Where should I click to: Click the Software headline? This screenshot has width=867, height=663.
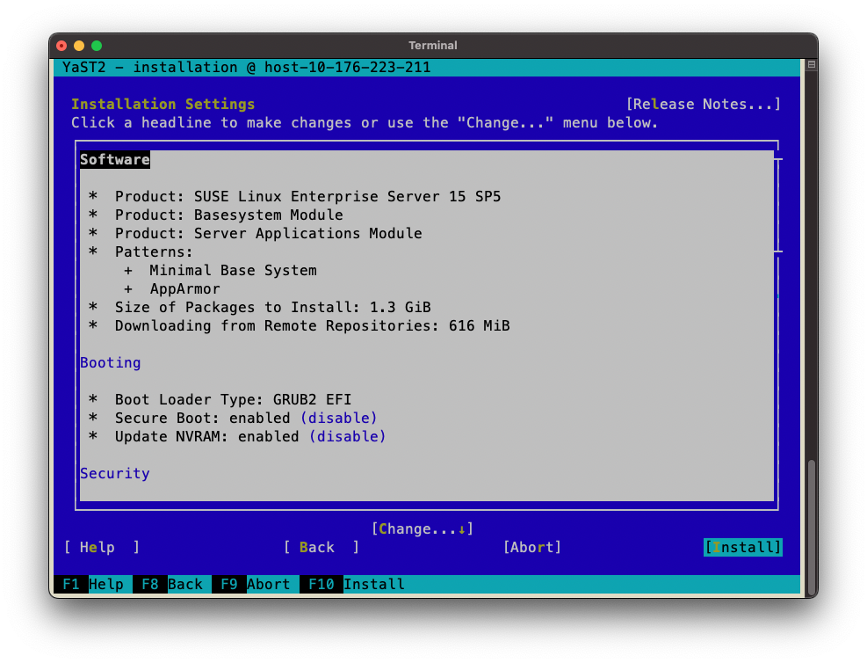(x=115, y=159)
